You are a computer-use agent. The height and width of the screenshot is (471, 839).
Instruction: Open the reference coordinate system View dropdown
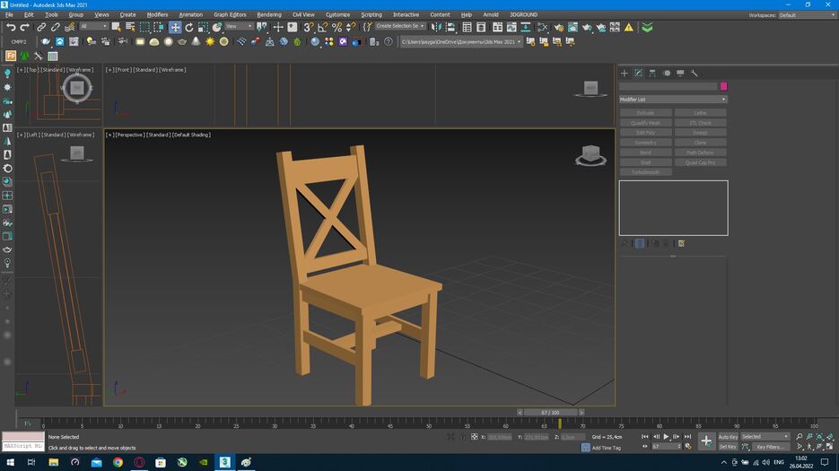point(239,26)
